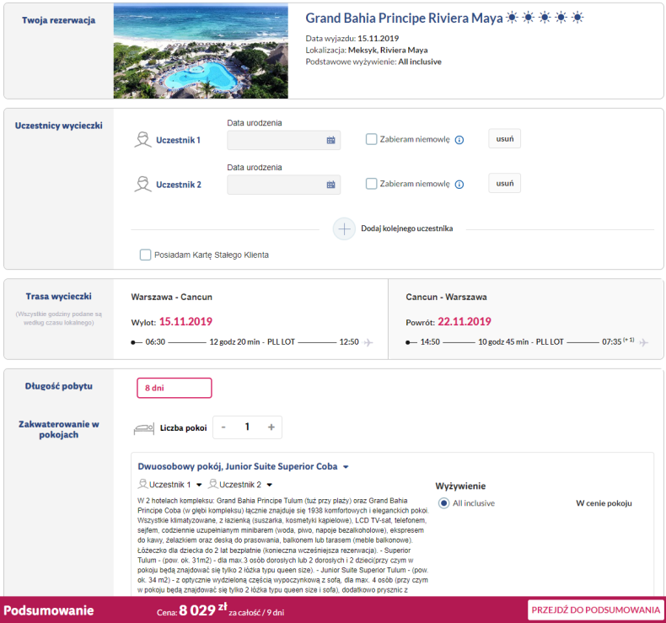The image size is (666, 623).
Task: Decrease number of rooms with minus button
Action: point(223,427)
